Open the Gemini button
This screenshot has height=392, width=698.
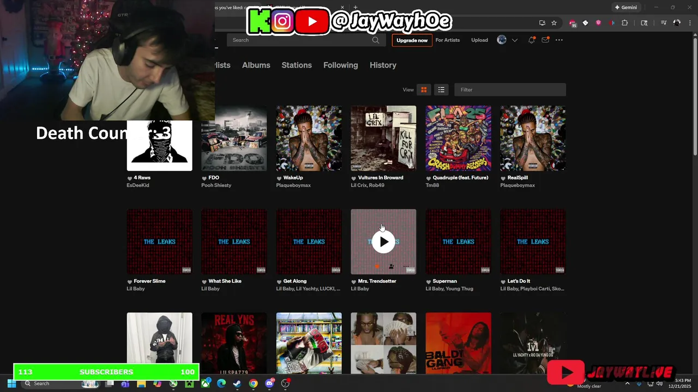pos(625,8)
